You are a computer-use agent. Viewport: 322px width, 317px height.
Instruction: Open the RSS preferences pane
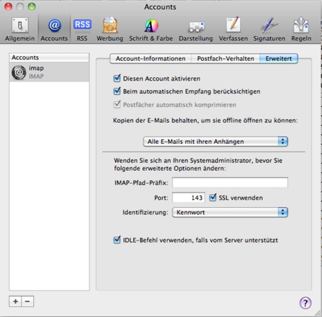pos(82,30)
